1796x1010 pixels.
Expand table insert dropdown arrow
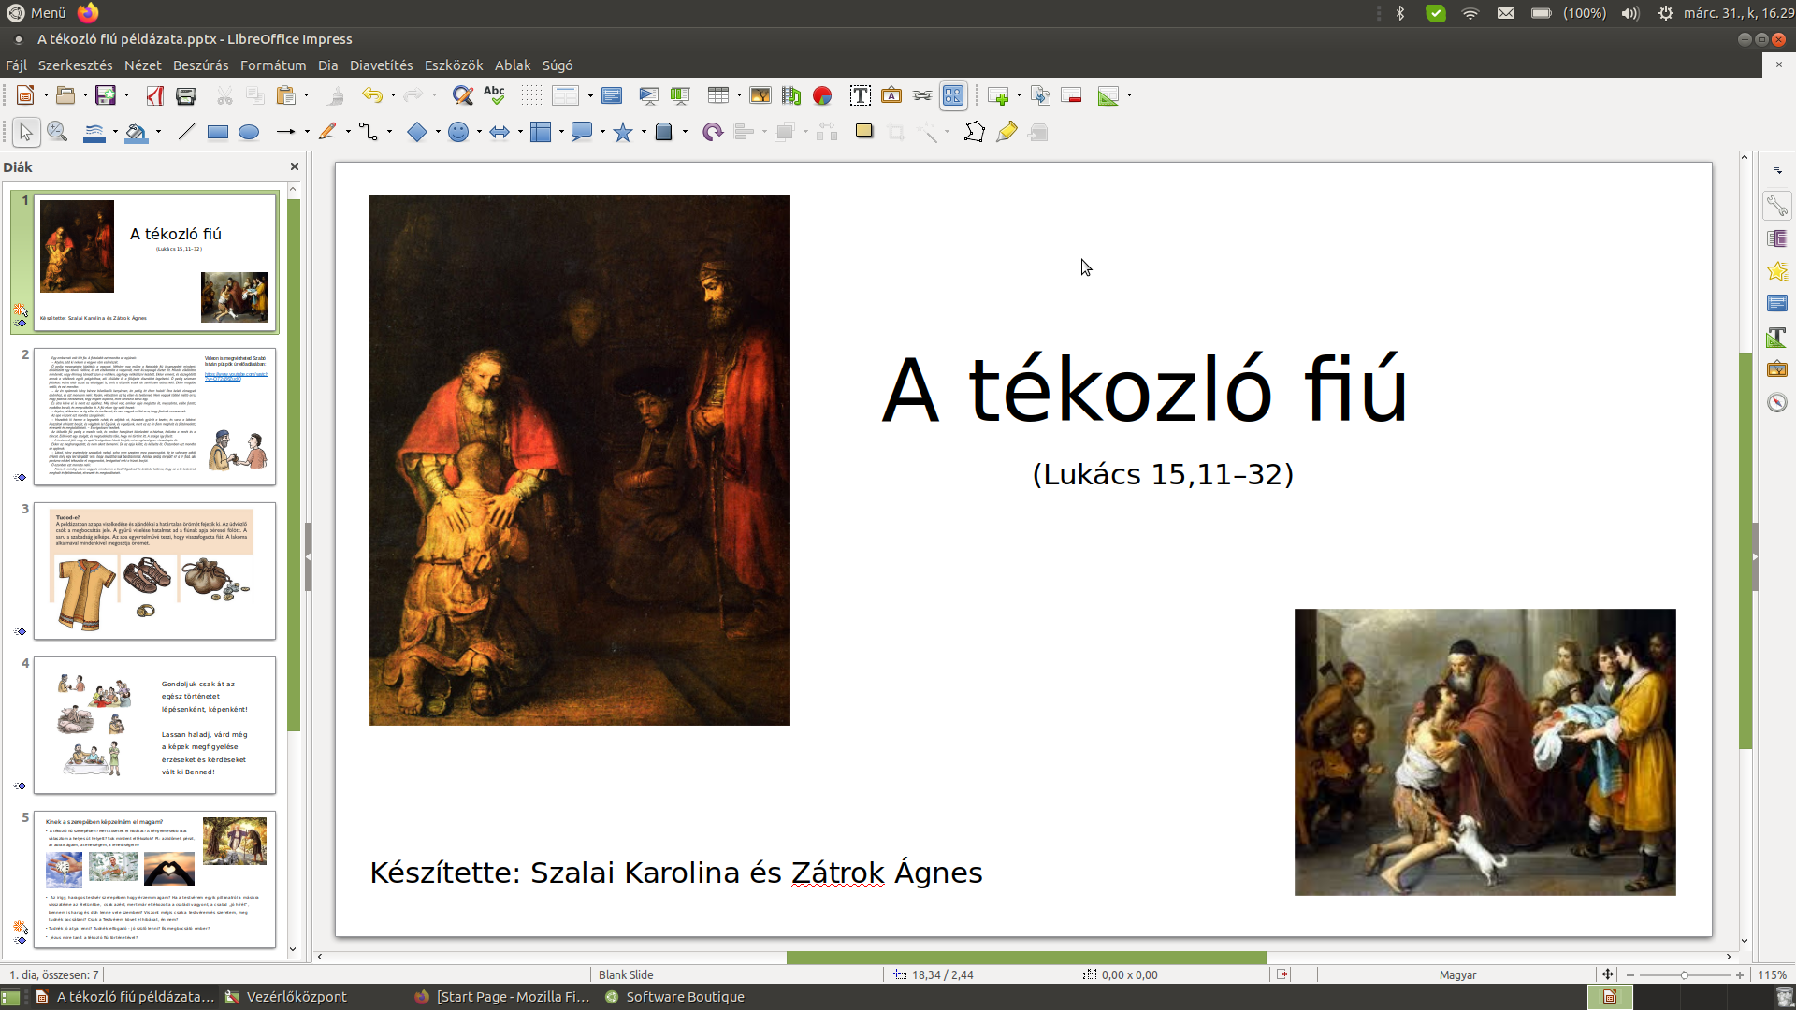[739, 95]
